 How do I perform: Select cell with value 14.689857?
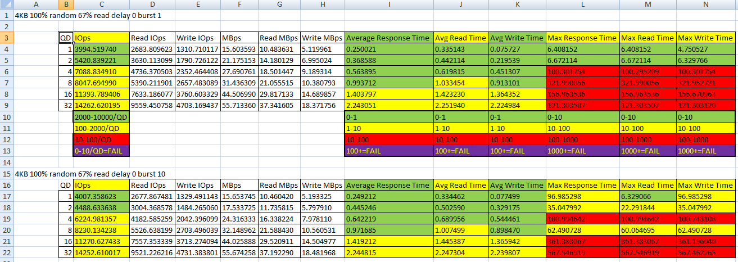coord(322,94)
